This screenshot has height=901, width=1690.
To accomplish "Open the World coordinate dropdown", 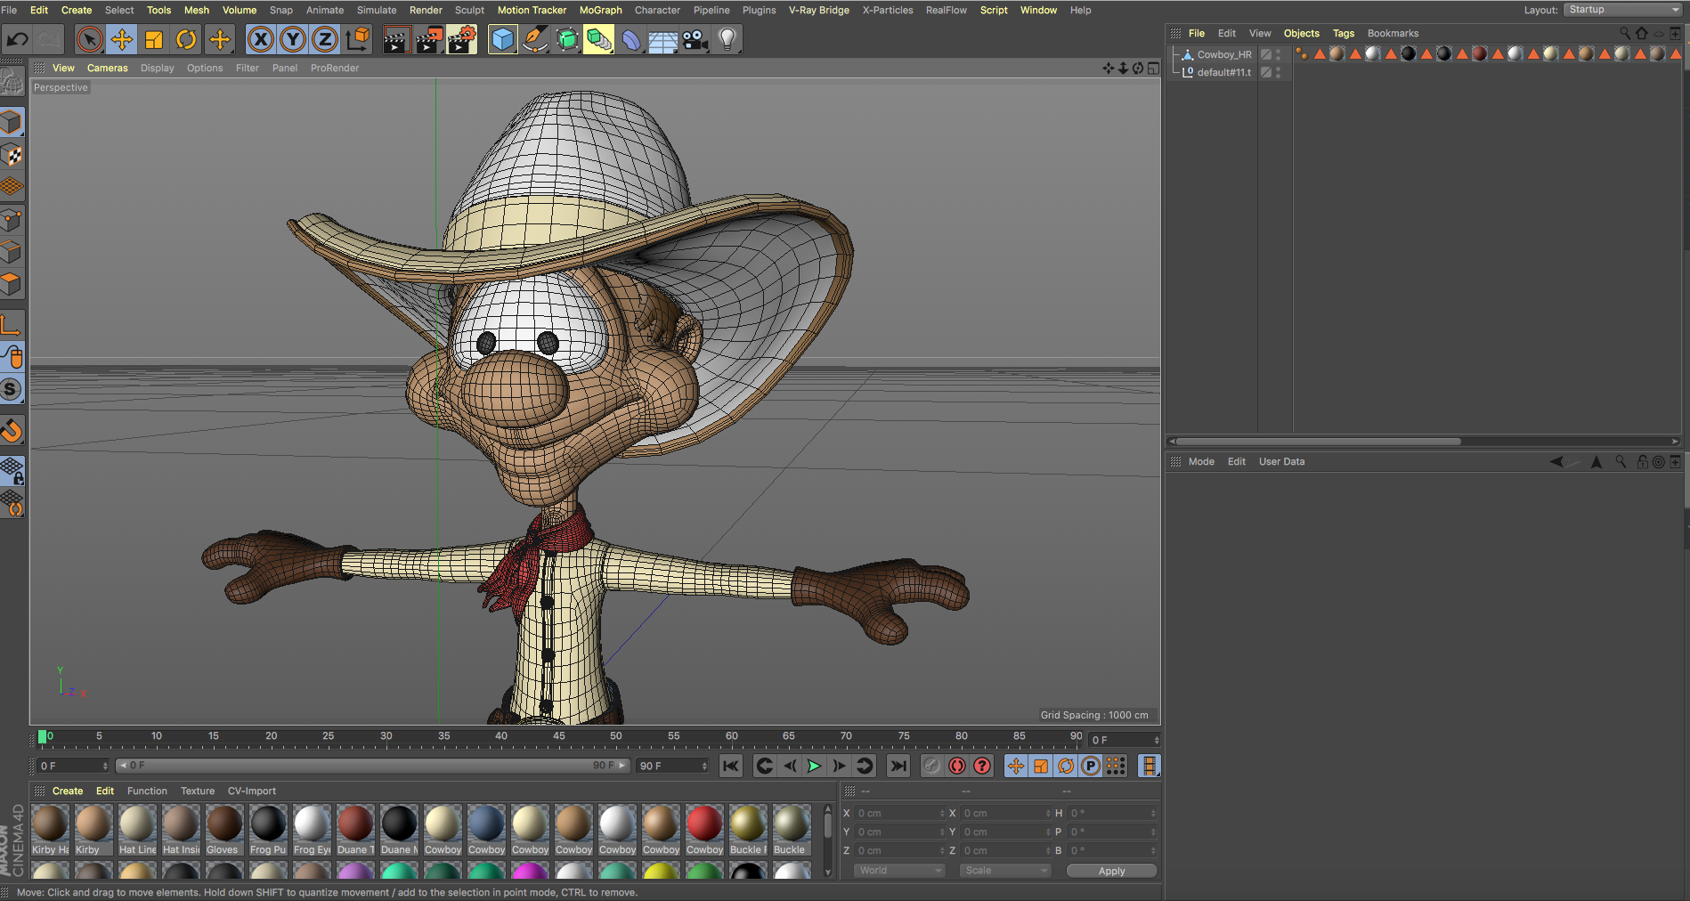I will 898,871.
